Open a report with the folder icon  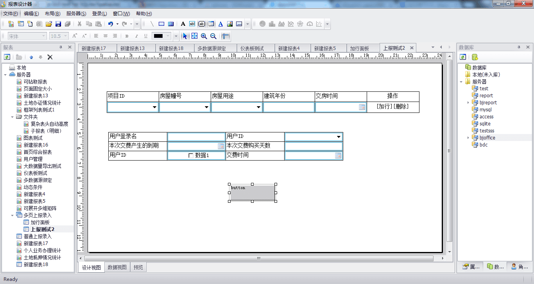click(x=49, y=24)
